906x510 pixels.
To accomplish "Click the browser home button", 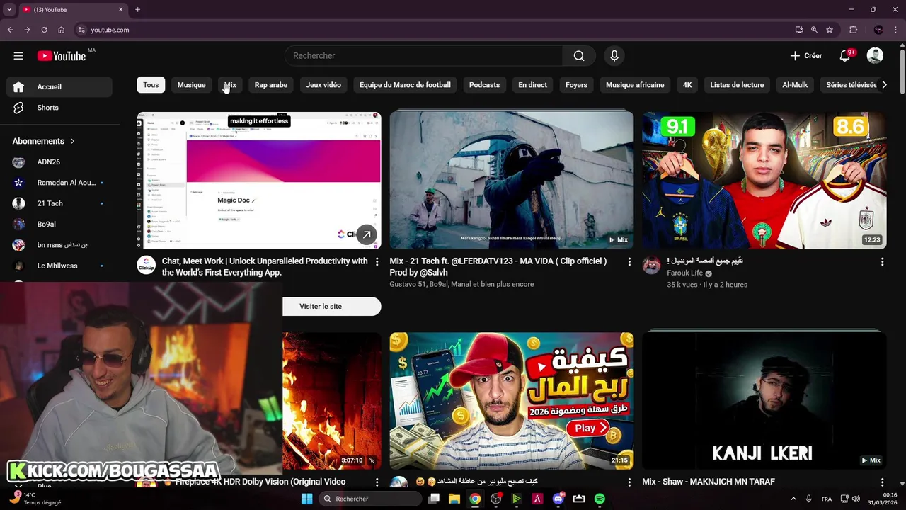I will click(x=61, y=30).
